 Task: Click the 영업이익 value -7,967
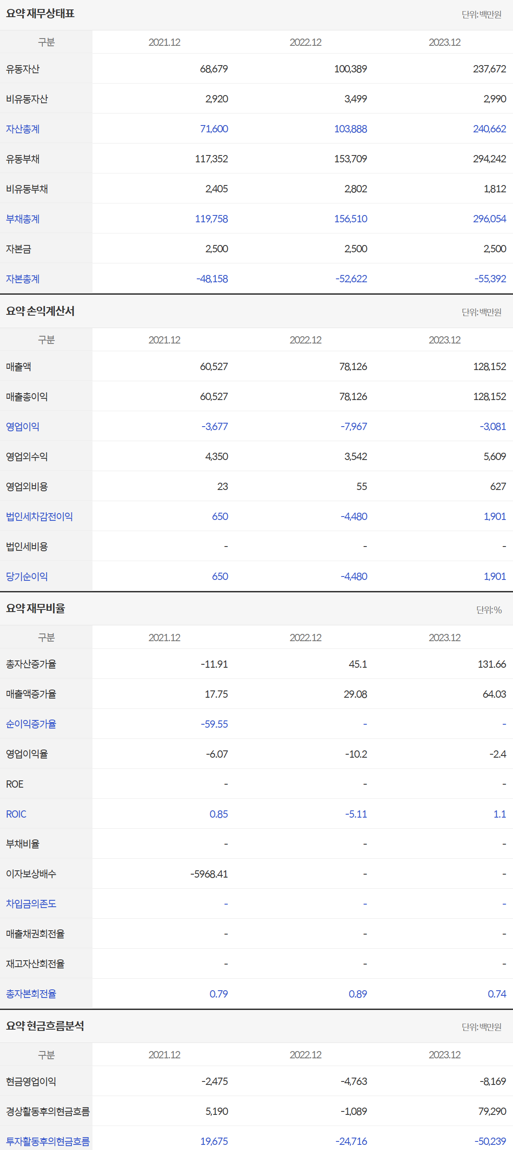(354, 427)
